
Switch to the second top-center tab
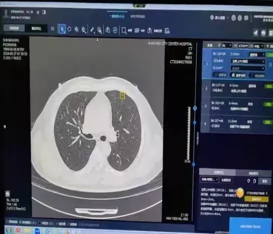[138, 17]
